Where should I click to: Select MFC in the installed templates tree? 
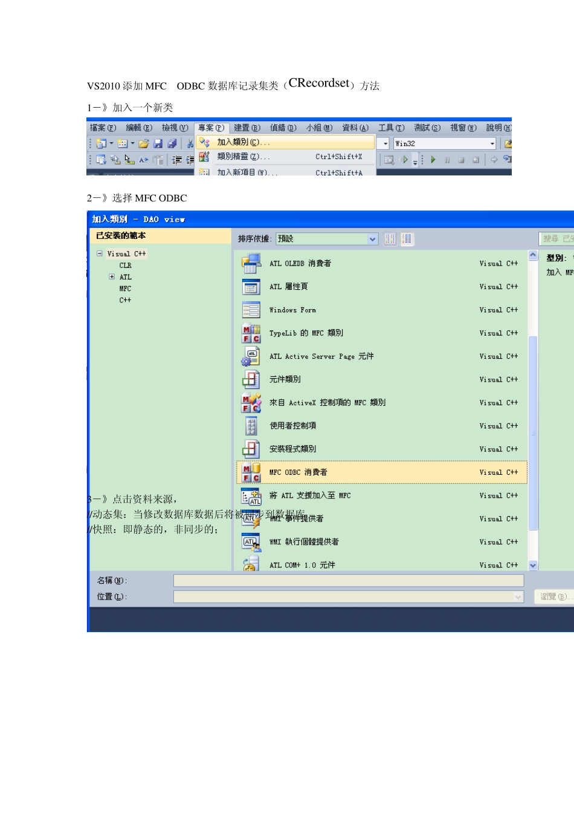125,289
